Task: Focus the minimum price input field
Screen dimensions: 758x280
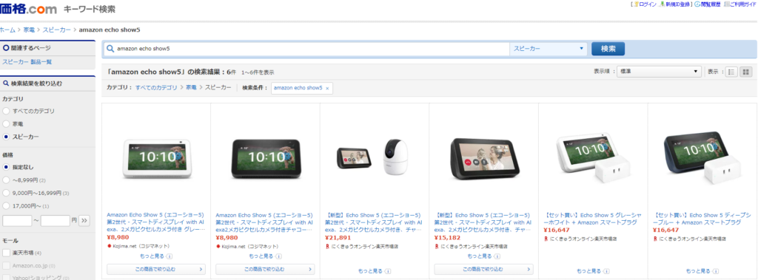Action: coord(17,221)
